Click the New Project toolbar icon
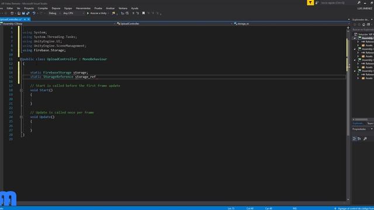The image size is (374, 210). (x=12, y=13)
